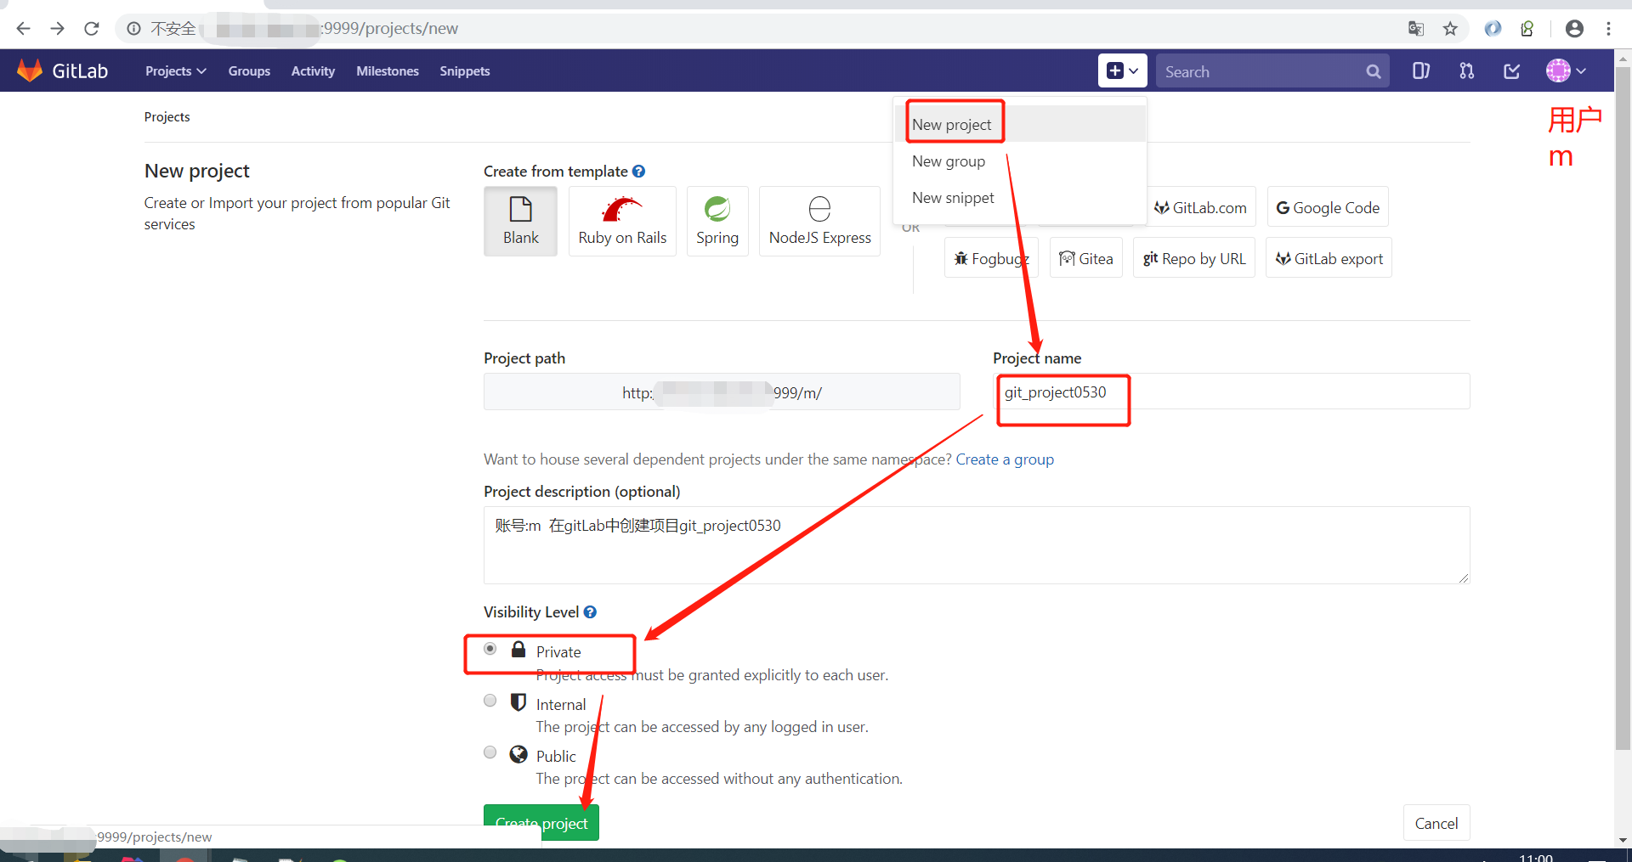Open browser profile account icon
Image resolution: width=1632 pixels, height=862 pixels.
1574,28
